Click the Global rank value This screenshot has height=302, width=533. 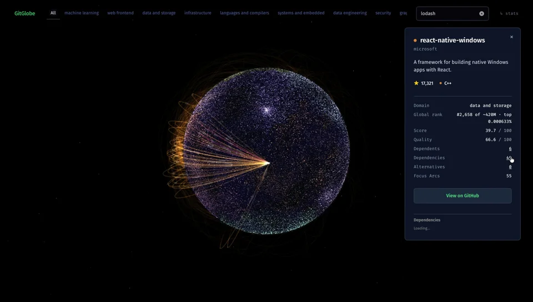[x=484, y=118]
